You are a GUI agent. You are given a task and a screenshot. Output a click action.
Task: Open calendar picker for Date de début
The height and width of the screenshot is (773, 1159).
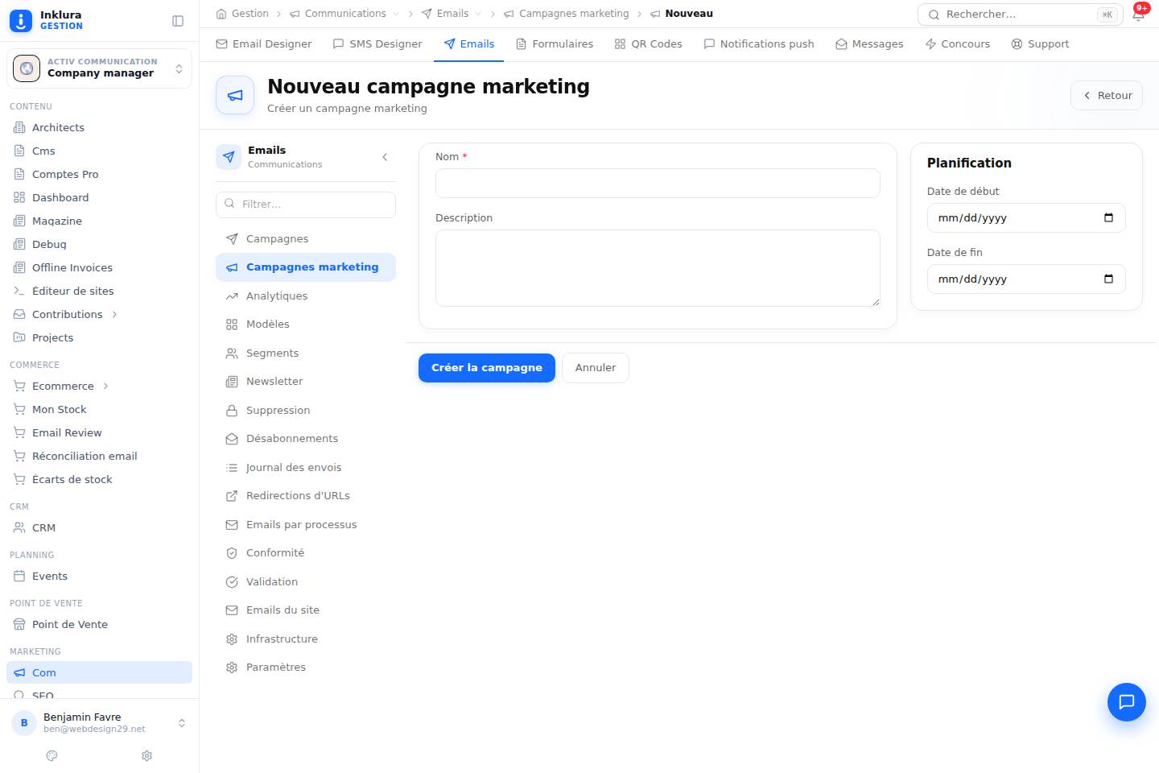point(1108,218)
